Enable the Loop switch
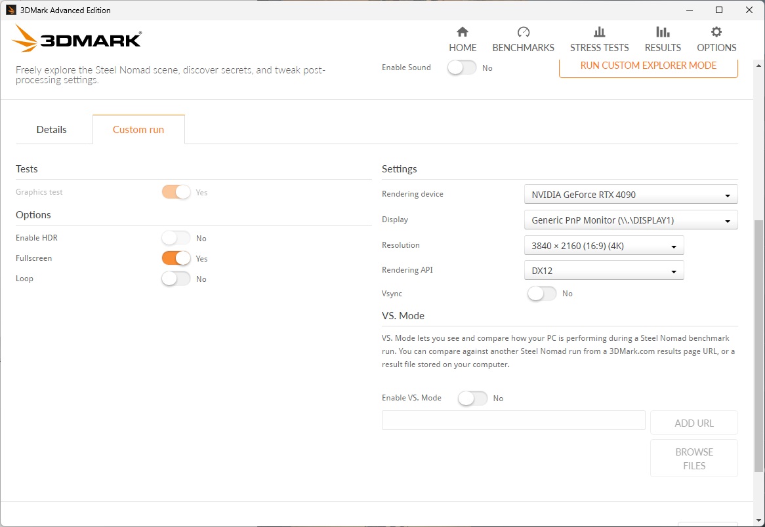 pyautogui.click(x=176, y=279)
